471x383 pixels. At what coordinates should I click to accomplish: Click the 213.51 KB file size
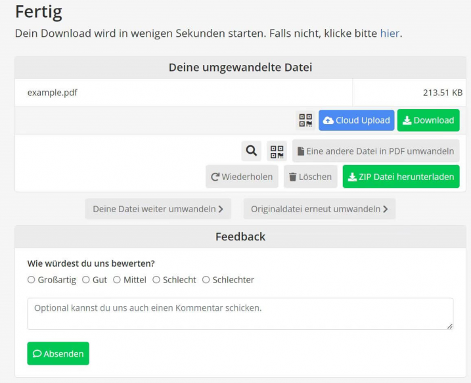coord(443,93)
